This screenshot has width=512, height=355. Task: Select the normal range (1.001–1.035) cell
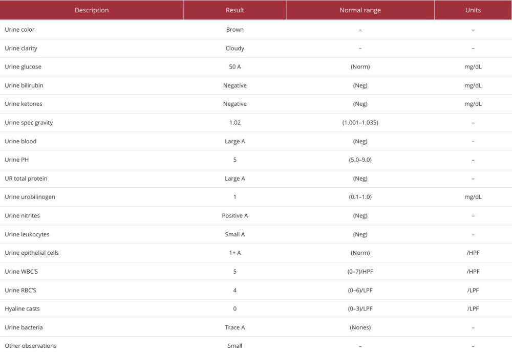pos(360,123)
